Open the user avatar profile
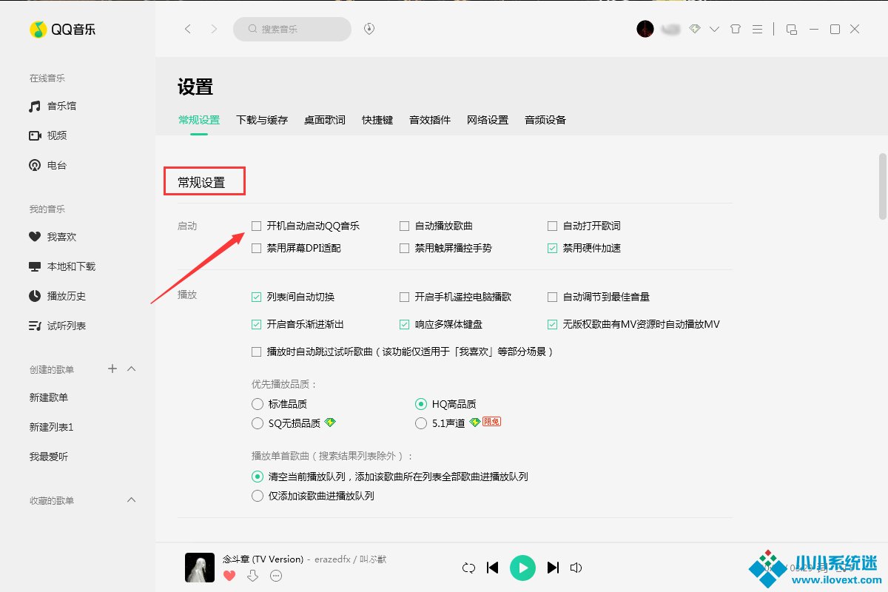 click(645, 29)
